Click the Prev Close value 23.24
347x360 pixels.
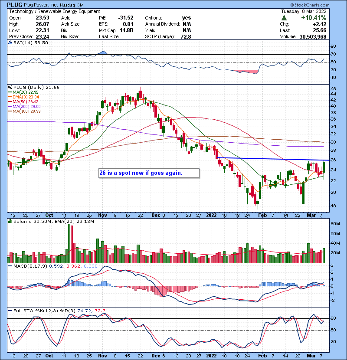tap(43, 37)
